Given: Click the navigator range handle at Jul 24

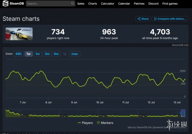Looking at the screenshot, I should [x=181, y=113].
